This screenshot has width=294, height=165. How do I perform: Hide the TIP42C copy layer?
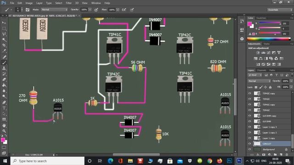point(249,93)
